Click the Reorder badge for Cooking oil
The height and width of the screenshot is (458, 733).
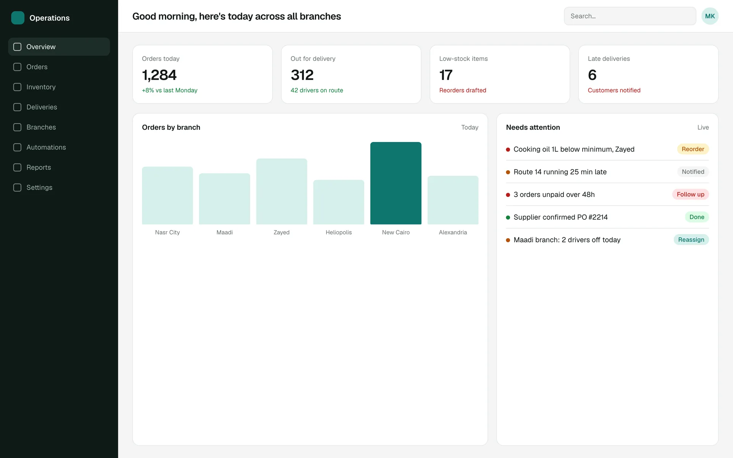(693, 149)
